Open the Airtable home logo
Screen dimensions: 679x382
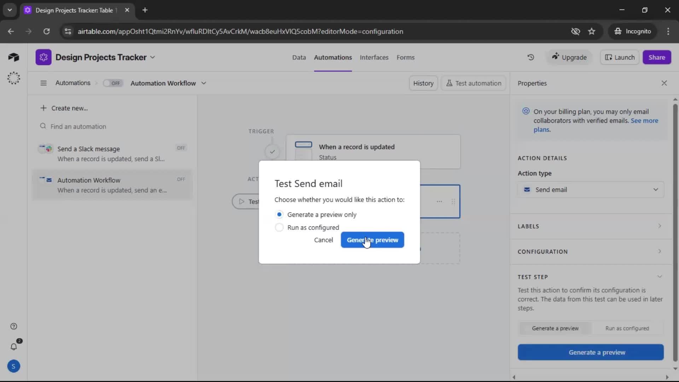13,57
